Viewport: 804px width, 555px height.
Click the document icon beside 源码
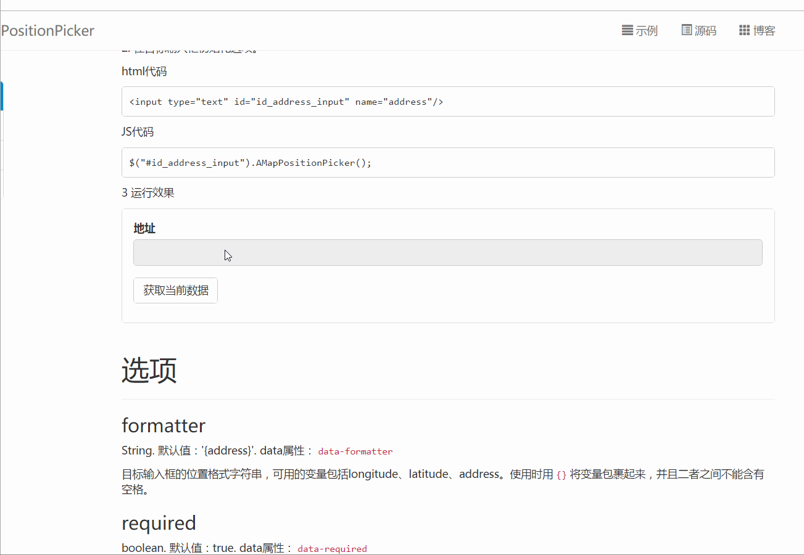[x=686, y=30]
